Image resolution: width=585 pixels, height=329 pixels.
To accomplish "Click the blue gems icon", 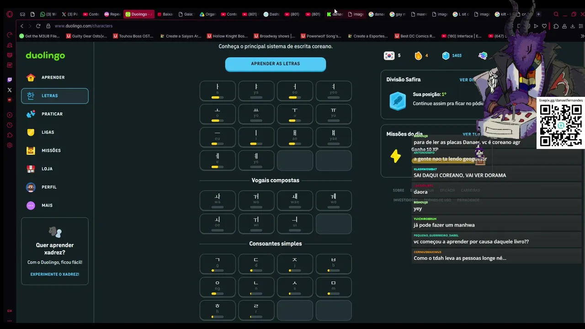I will coord(446,56).
